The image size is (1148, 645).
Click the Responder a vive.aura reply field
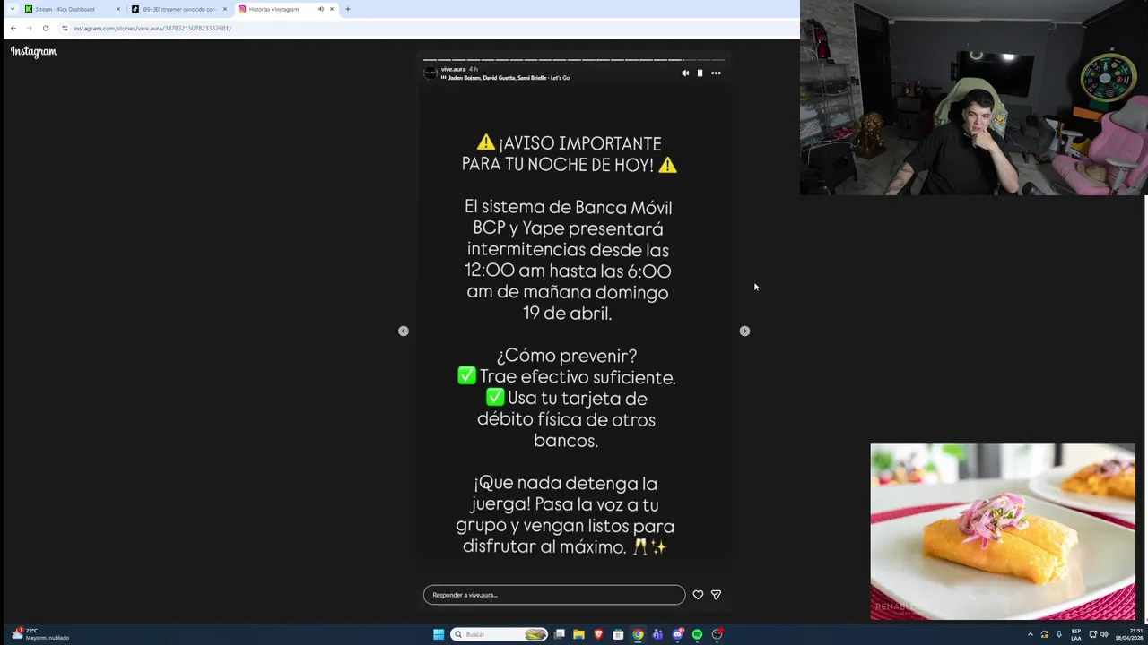pyautogui.click(x=554, y=595)
